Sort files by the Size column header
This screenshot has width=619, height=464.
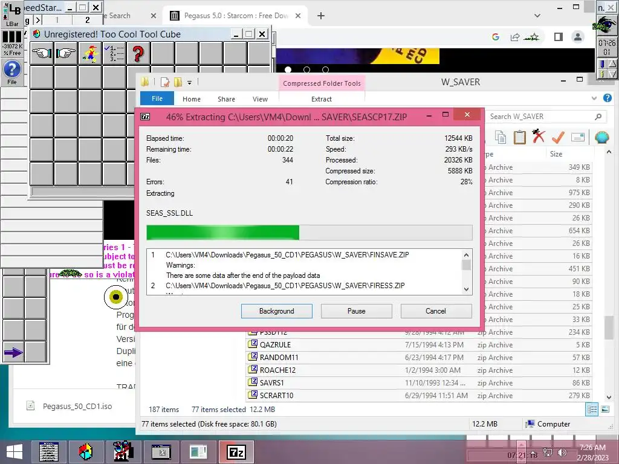pyautogui.click(x=569, y=154)
